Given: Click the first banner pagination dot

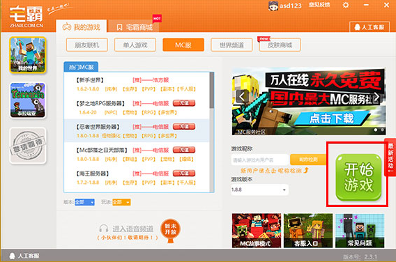Looking at the screenshot, I should click(x=376, y=130).
